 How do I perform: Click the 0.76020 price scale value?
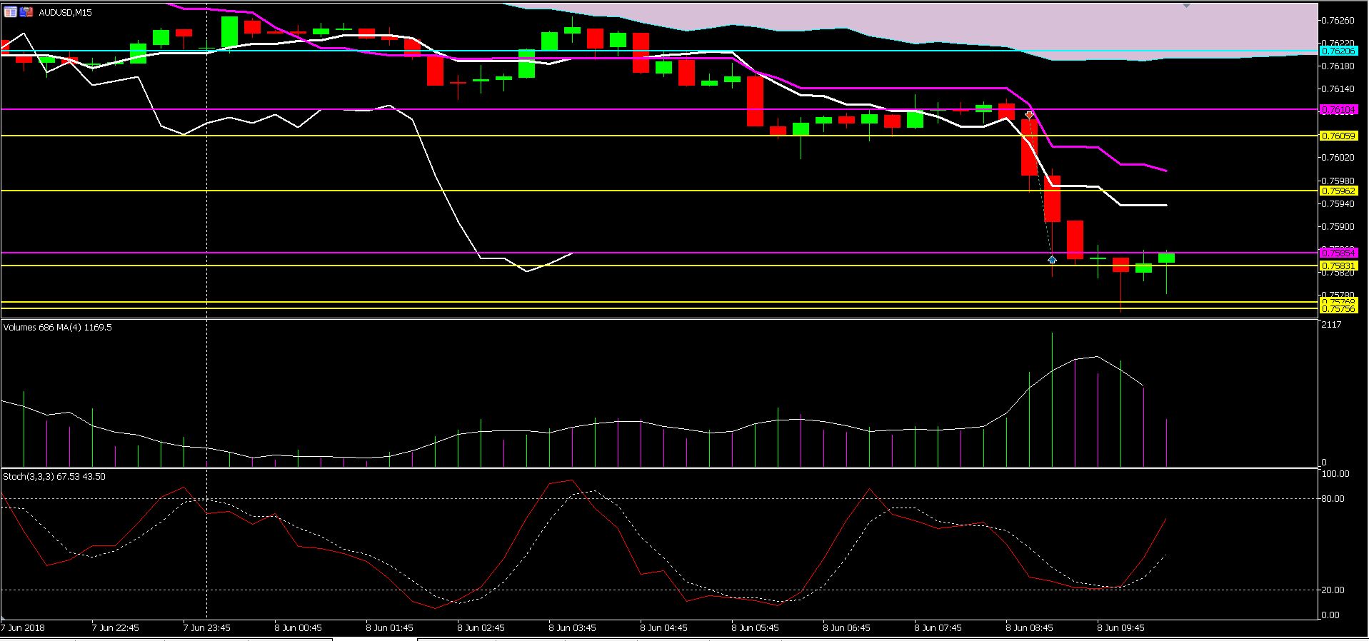(1338, 158)
